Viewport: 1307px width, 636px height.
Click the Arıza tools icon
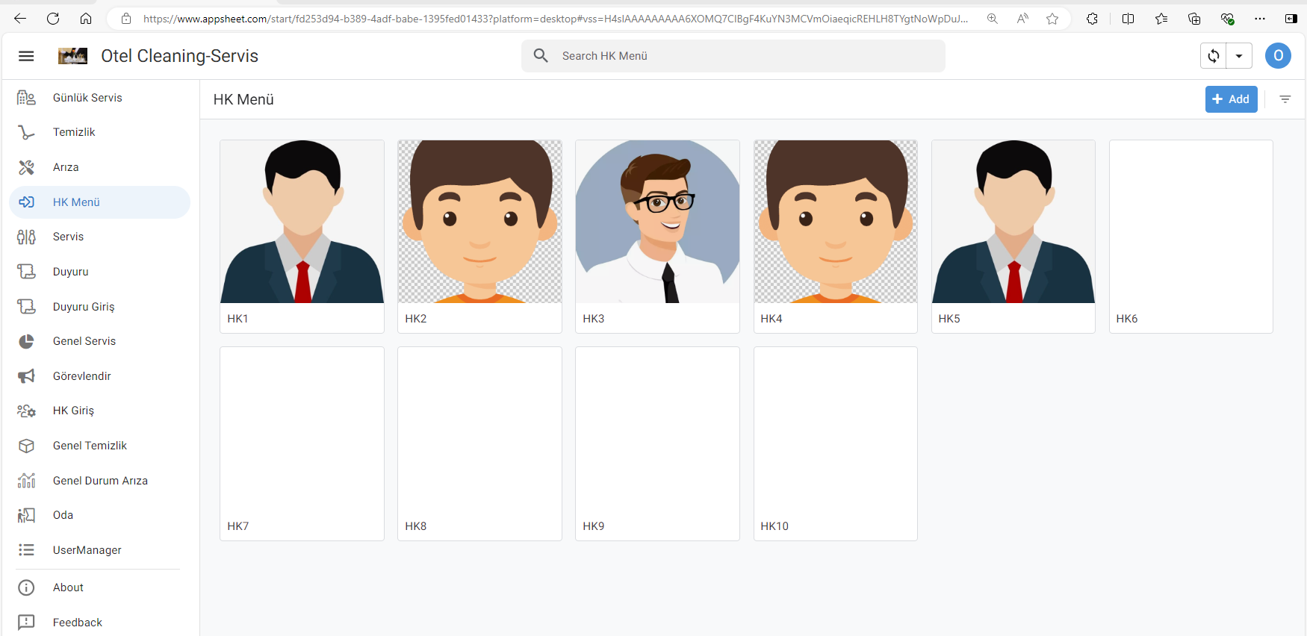click(x=26, y=167)
